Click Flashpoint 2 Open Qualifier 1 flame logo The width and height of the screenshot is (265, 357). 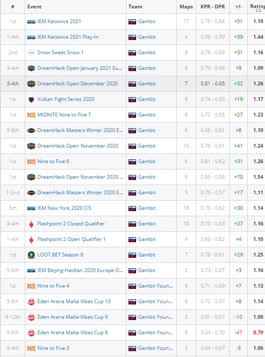[x=31, y=240]
